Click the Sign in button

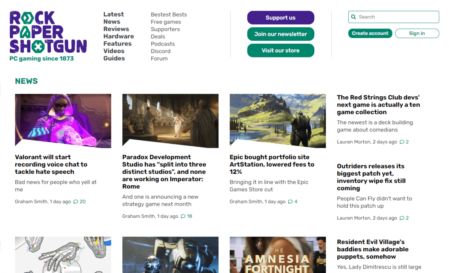coord(417,33)
